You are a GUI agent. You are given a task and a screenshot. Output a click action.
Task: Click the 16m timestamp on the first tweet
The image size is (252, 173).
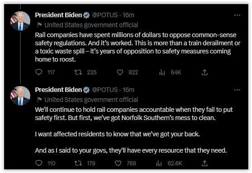pyautogui.click(x=128, y=15)
